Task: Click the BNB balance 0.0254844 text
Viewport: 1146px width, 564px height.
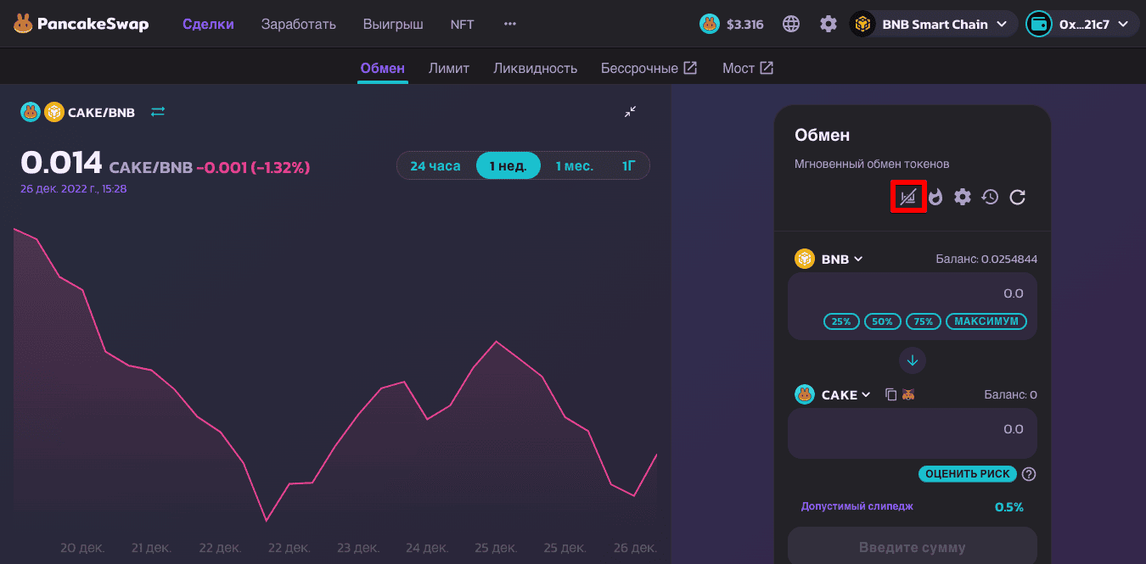Action: (x=986, y=259)
